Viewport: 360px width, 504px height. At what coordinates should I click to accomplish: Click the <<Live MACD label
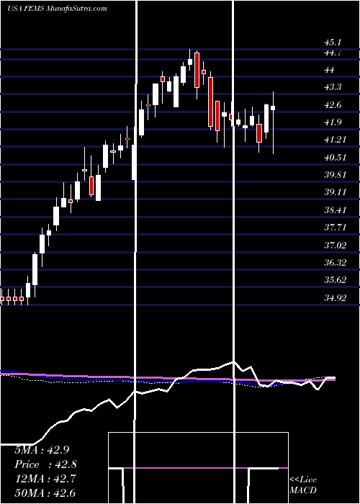(303, 485)
